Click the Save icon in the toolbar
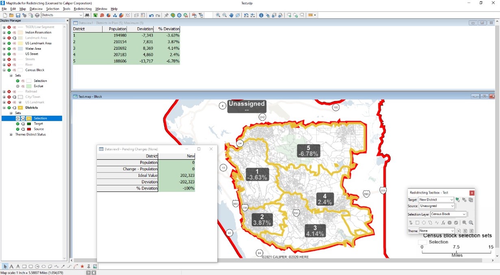Screen dimensions: 500x275 point(18,15)
